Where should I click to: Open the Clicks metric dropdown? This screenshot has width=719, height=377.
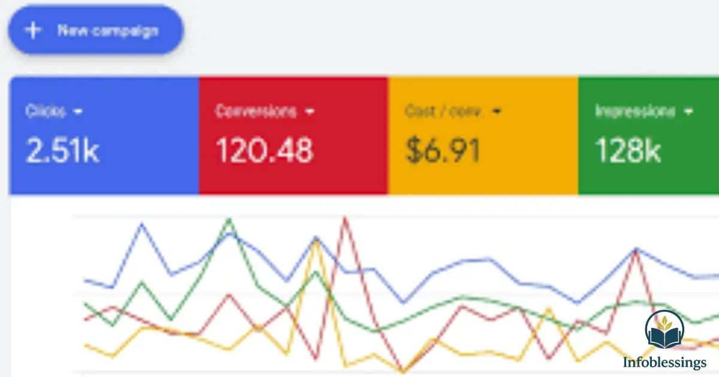coord(78,111)
